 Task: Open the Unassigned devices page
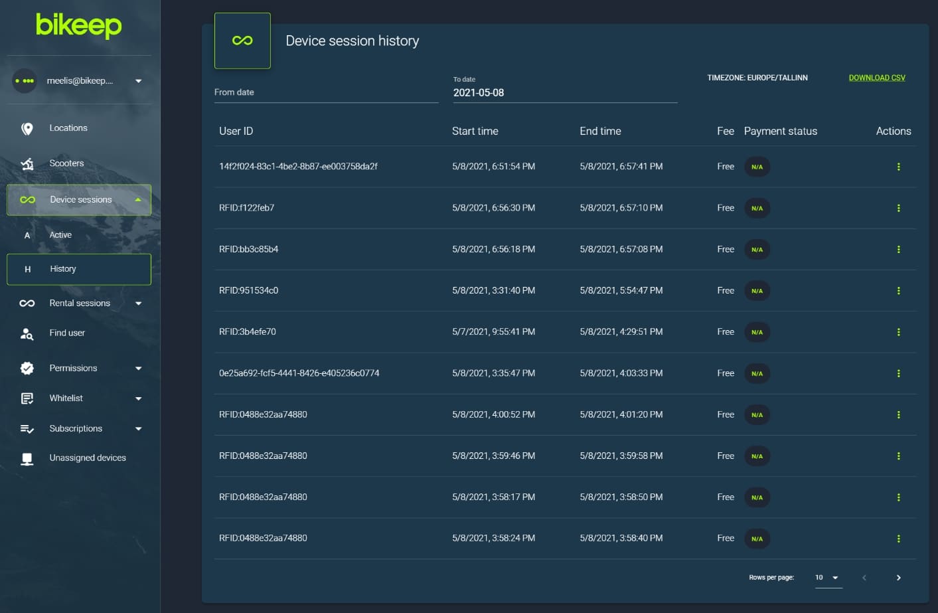click(x=88, y=458)
